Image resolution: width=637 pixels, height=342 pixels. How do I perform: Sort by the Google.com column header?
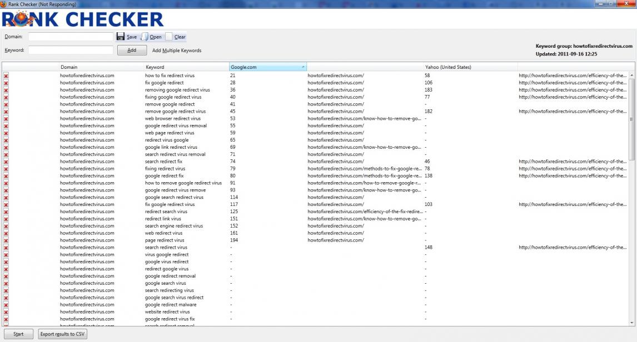tap(268, 67)
